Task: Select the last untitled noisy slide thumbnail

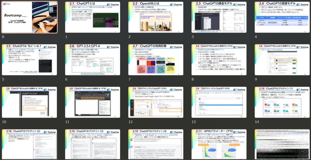Action: tap(282, 144)
